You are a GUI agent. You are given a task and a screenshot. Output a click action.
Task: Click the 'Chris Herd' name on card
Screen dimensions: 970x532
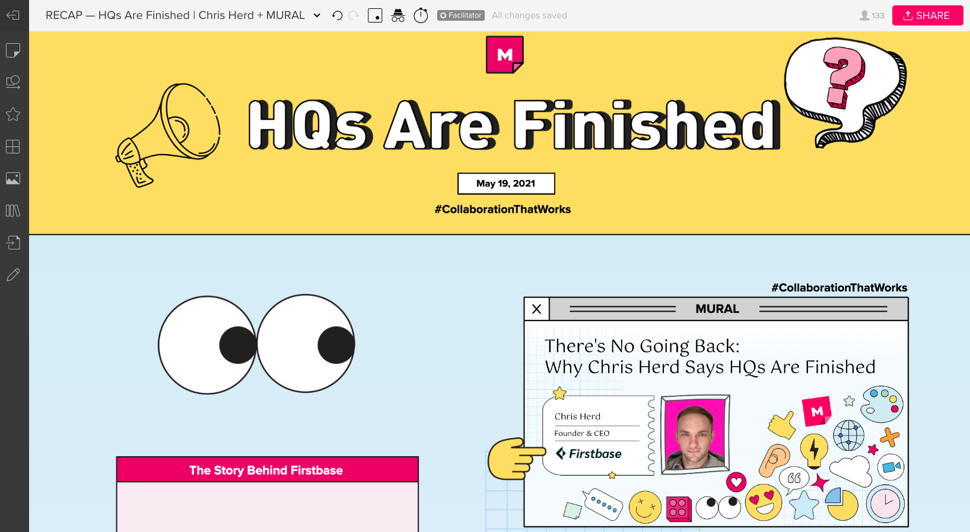point(577,416)
